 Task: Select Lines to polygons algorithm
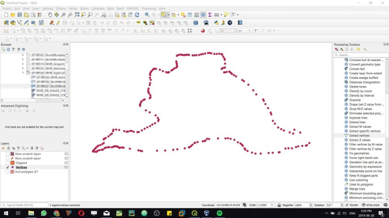(361, 185)
